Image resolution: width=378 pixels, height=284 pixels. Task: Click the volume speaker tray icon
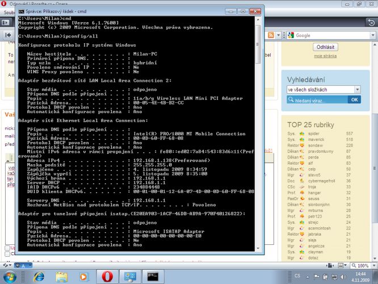click(343, 277)
